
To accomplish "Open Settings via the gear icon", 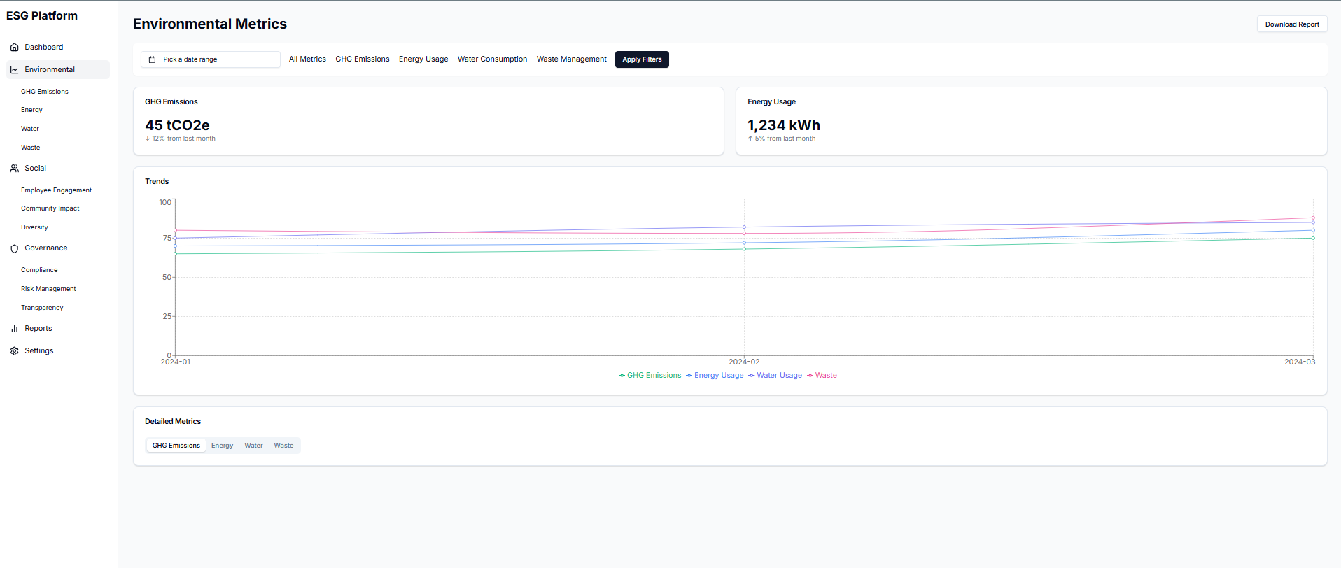I will point(15,351).
